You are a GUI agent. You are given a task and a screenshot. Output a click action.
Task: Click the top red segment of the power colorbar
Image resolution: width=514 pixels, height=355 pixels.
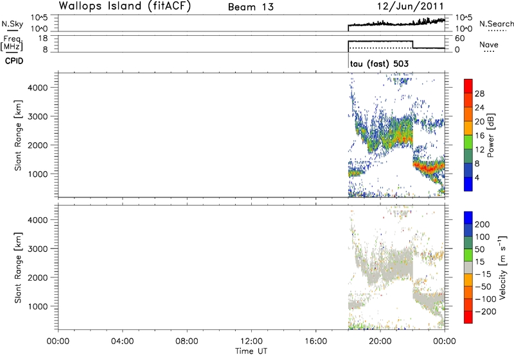pyautogui.click(x=468, y=87)
